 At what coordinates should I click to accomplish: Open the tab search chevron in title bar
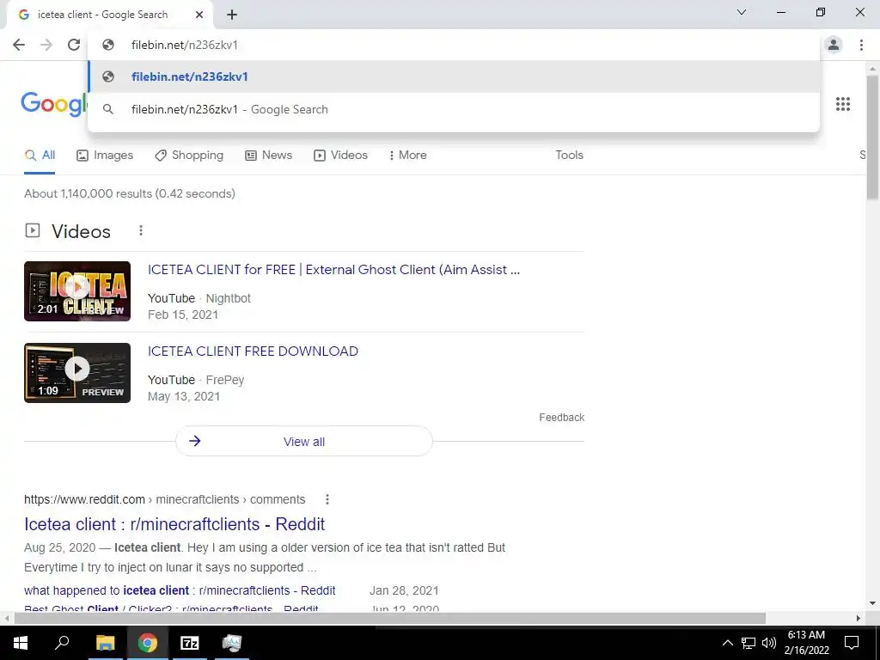pos(742,12)
